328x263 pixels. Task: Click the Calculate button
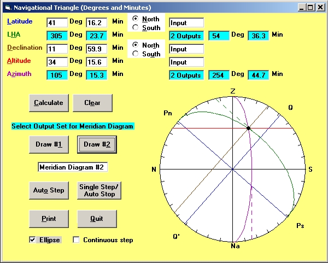[48, 103]
